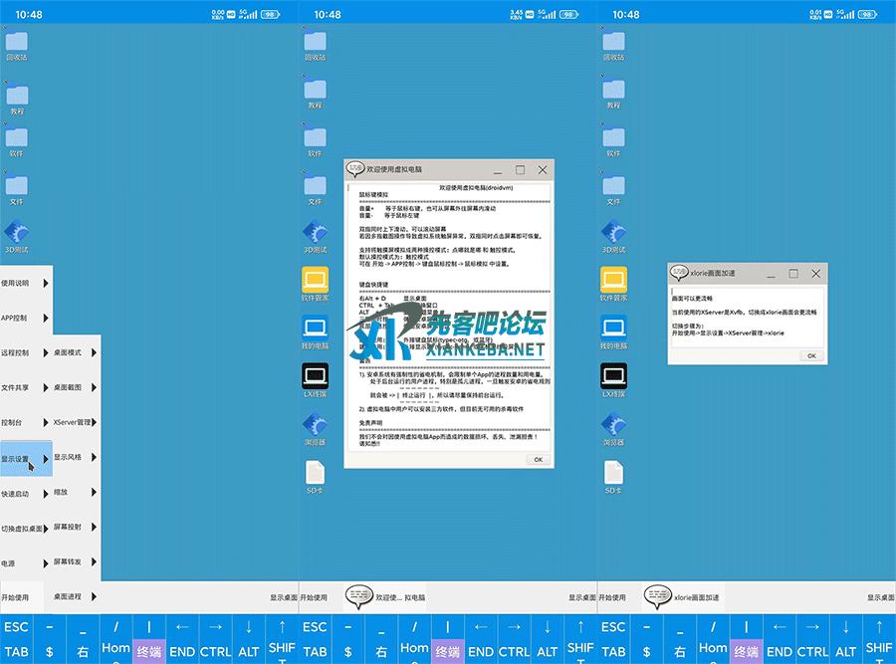Tap the 终端 key on the left keyboard bar
The image size is (896, 664).
pyautogui.click(x=149, y=651)
